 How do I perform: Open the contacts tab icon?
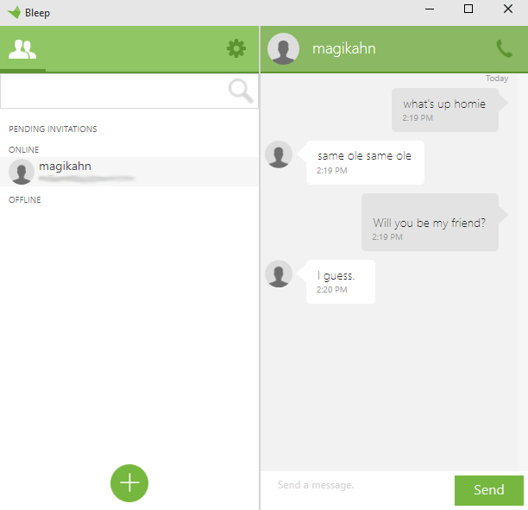point(22,49)
